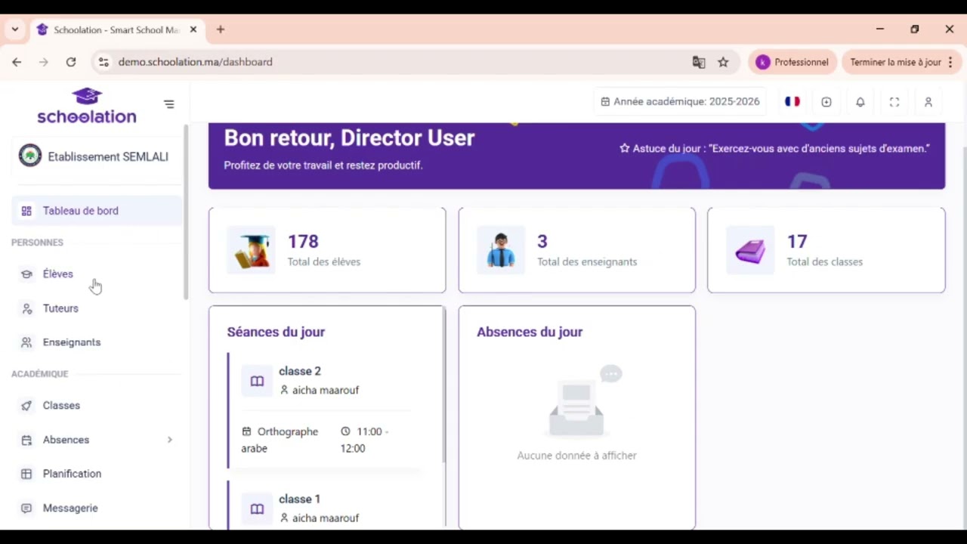Click the Messagerie chat icon
Image resolution: width=967 pixels, height=544 pixels.
[26, 508]
